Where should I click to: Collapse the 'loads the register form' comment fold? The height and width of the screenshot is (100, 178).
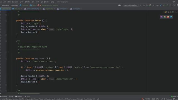pyautogui.click(x=6, y=41)
